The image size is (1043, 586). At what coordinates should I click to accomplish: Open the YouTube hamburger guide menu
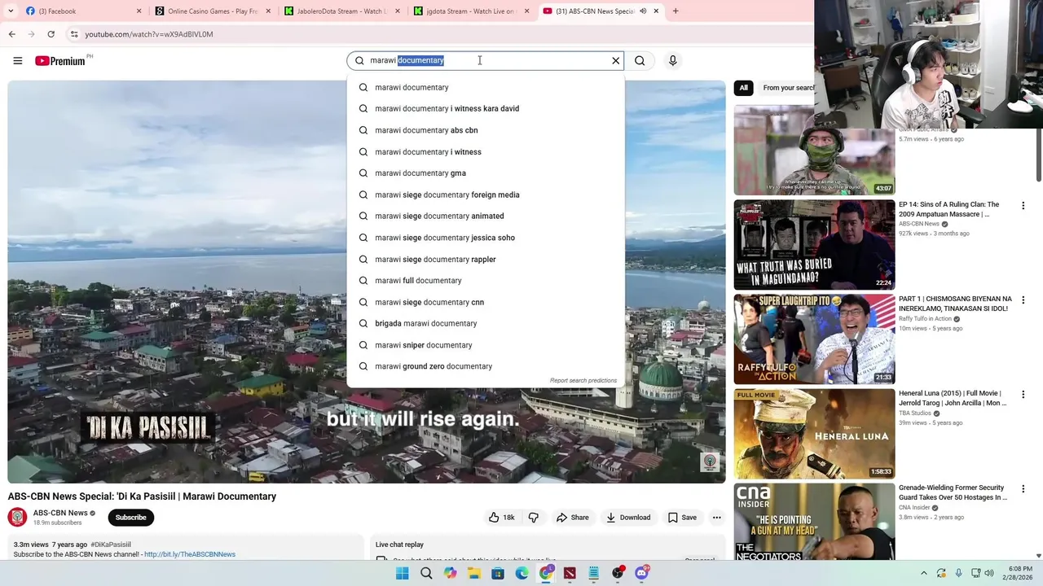[17, 60]
